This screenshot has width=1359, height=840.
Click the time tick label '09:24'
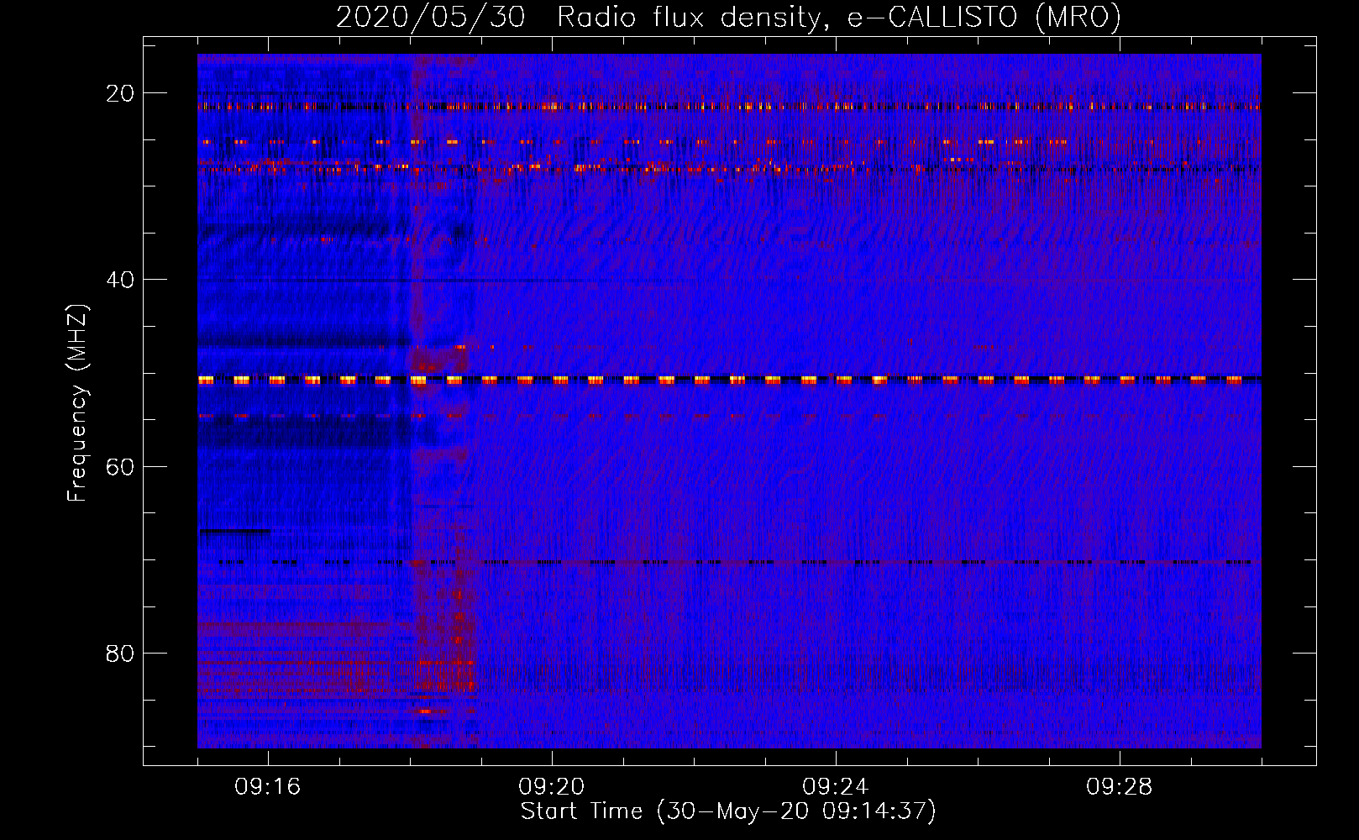[836, 787]
